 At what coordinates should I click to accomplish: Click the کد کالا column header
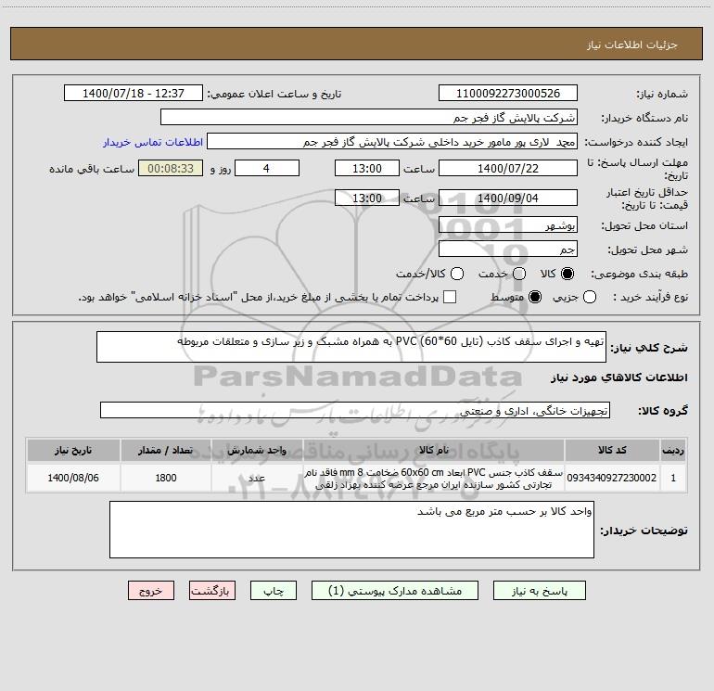612,450
